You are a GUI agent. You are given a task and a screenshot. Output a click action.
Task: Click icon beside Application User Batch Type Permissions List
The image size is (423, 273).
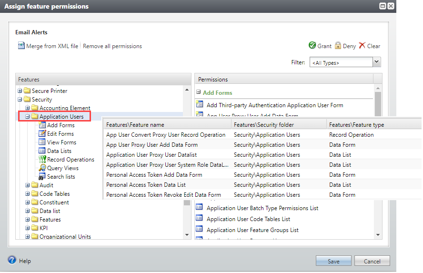200,207
